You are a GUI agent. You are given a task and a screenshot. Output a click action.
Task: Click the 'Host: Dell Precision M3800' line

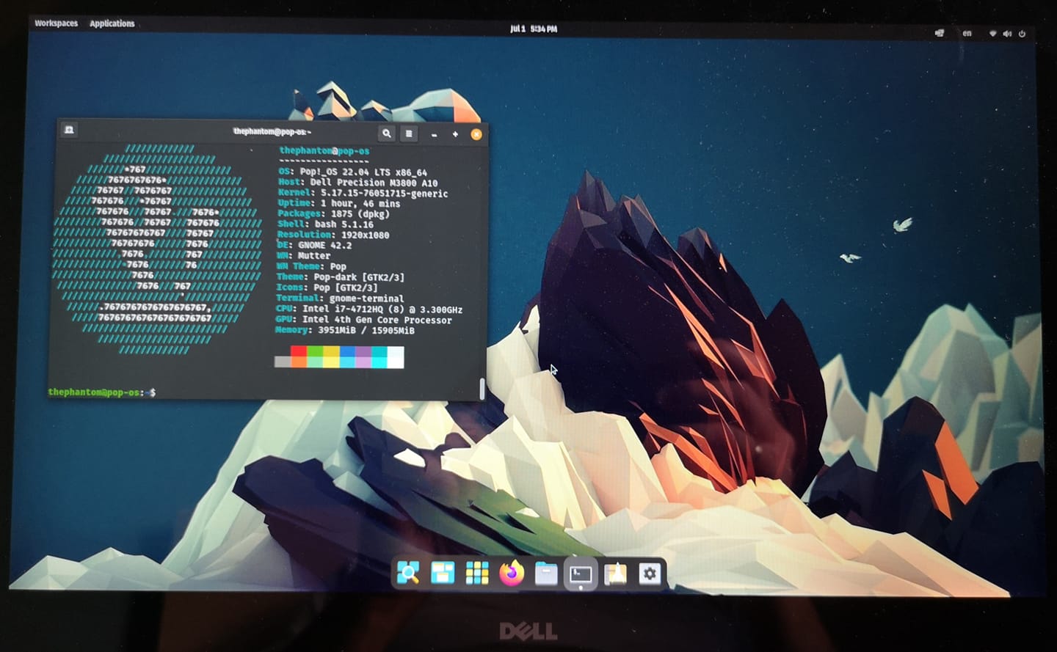357,183
